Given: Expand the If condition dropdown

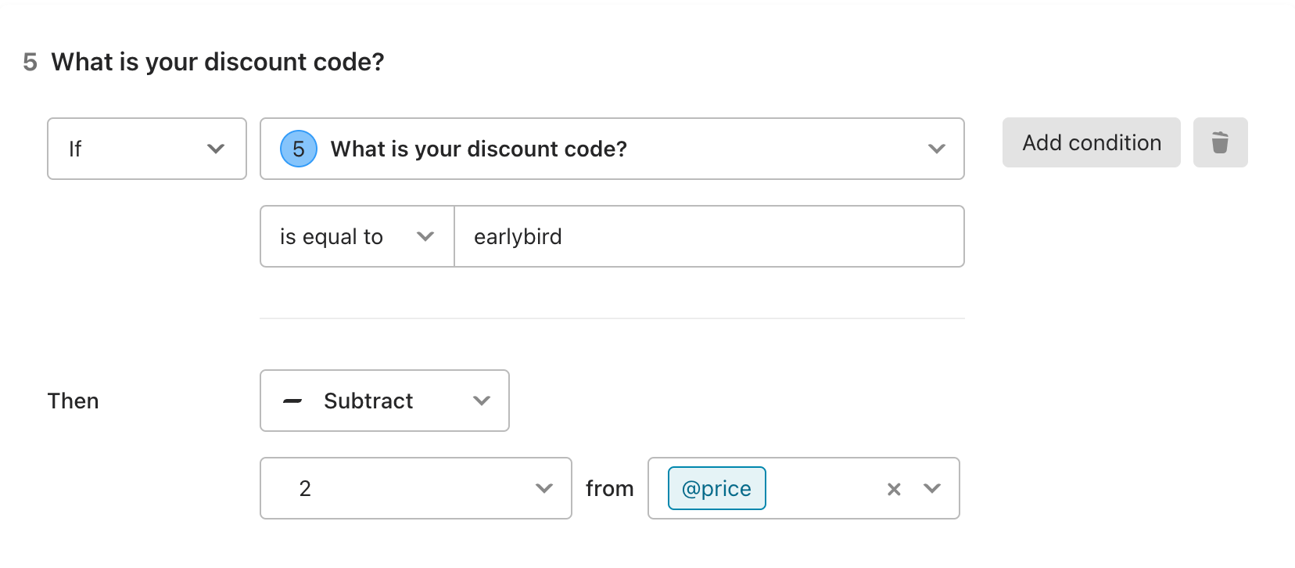Looking at the screenshot, I should pos(147,149).
